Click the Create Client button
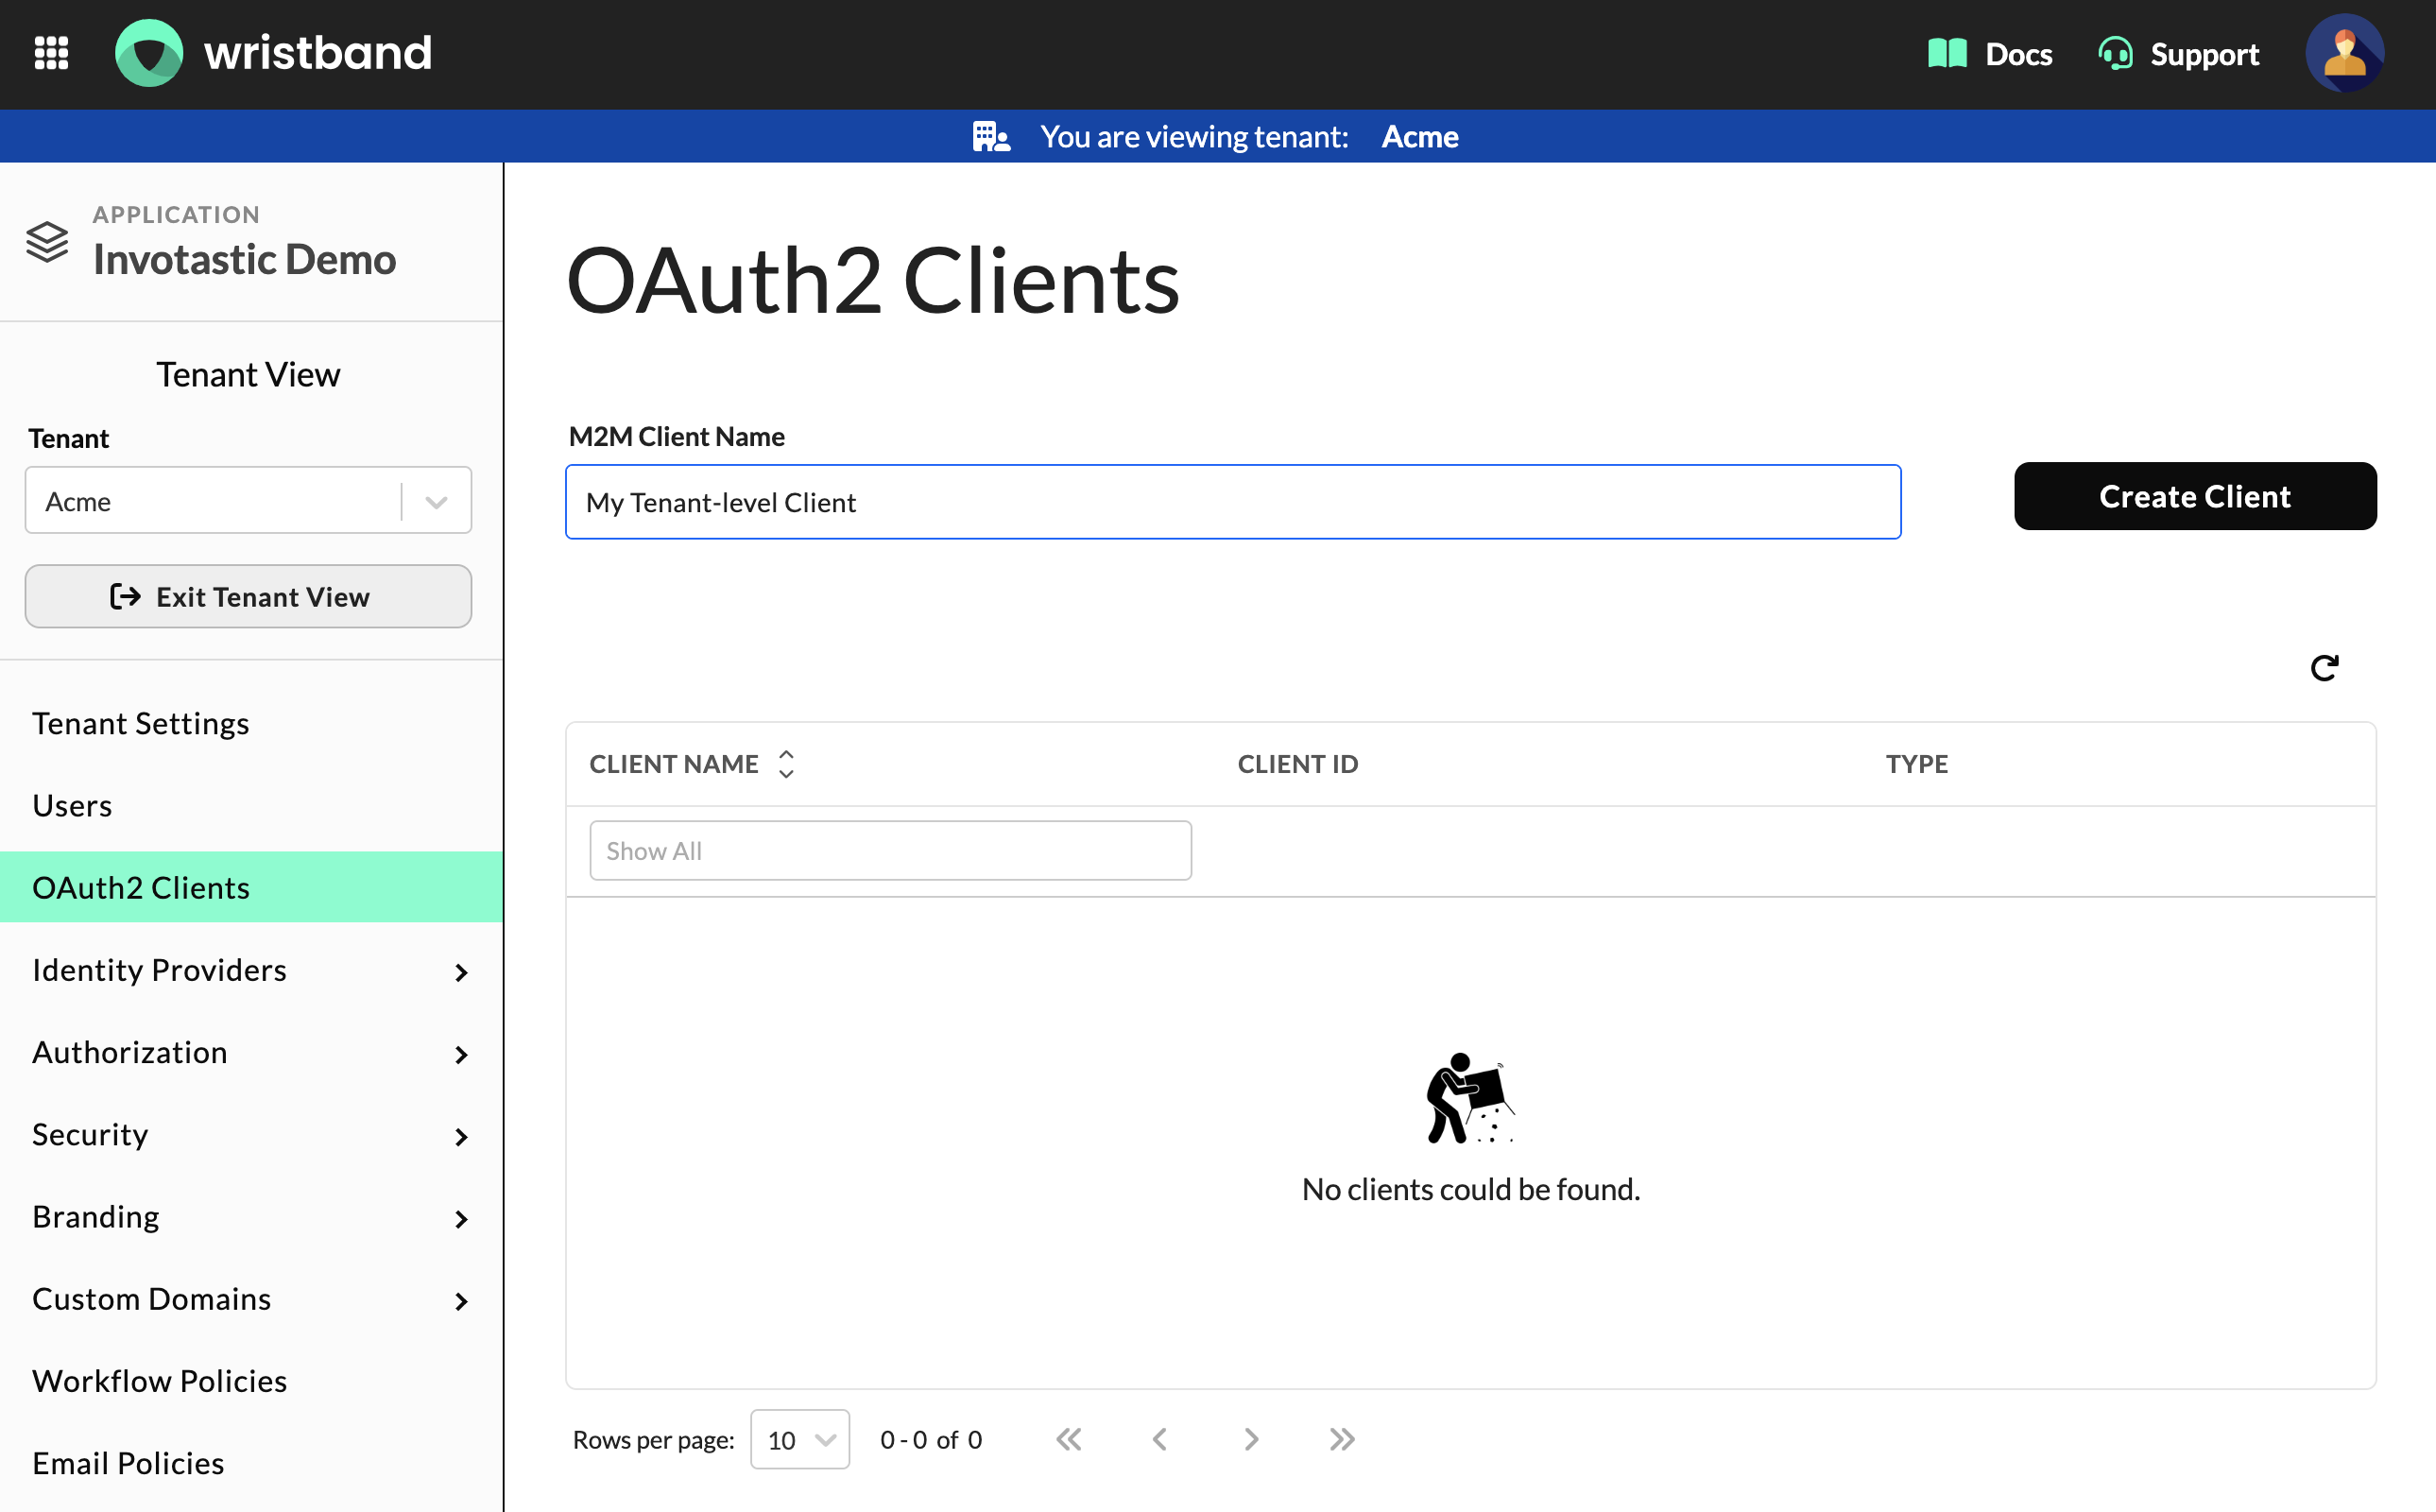 tap(2194, 496)
